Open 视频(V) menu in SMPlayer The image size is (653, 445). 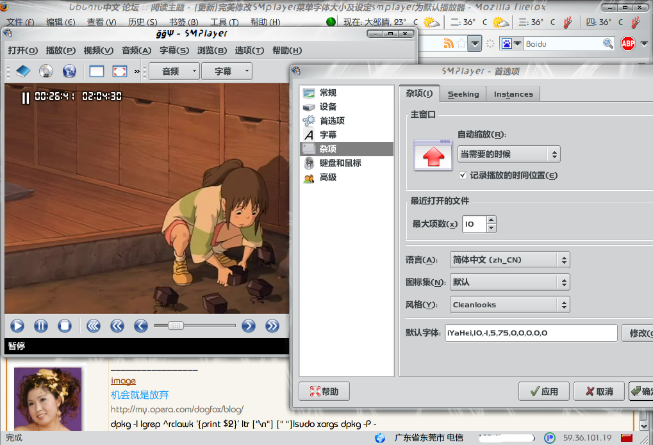(x=99, y=51)
